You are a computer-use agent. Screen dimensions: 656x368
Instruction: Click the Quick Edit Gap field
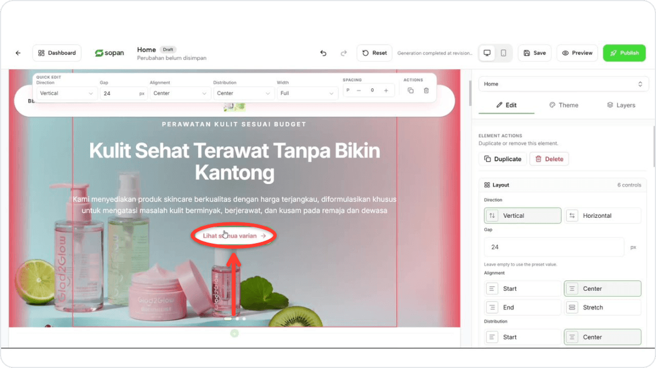123,93
